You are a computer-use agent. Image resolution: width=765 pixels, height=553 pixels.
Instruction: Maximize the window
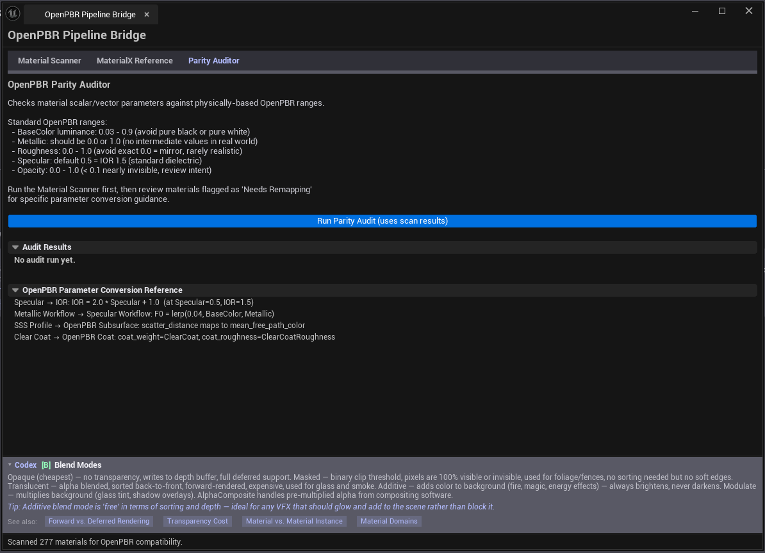click(722, 11)
